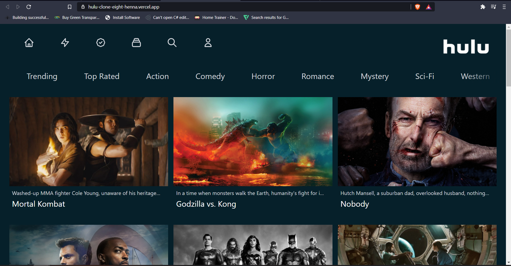Image resolution: width=511 pixels, height=266 pixels.
Task: Open the 'Can't open C# edit...' bookmark
Action: (167, 18)
